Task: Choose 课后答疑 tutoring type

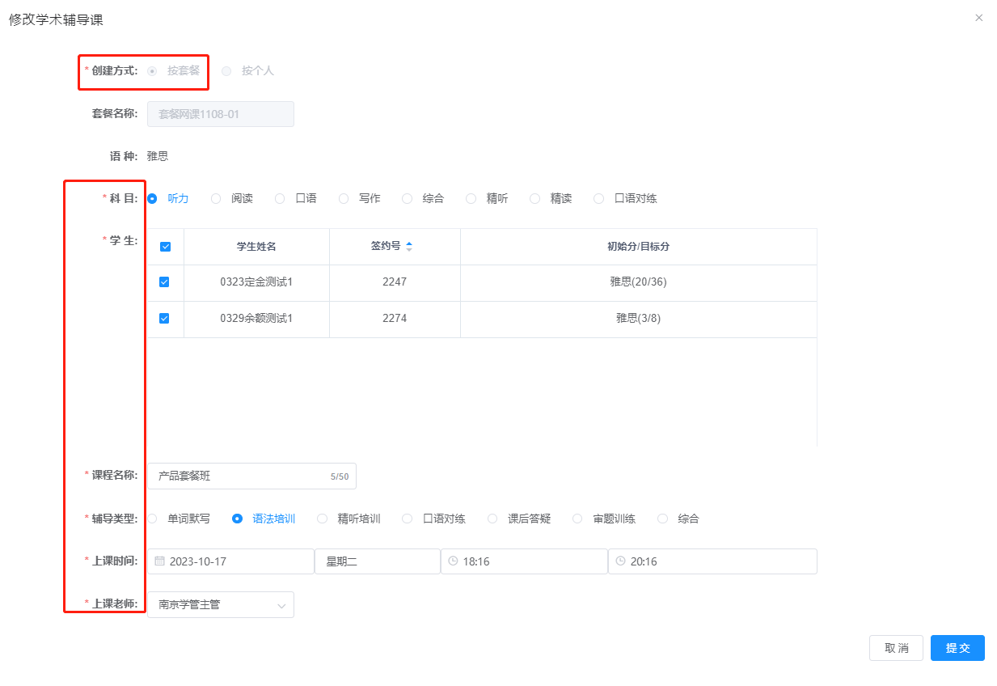Action: coord(492,519)
